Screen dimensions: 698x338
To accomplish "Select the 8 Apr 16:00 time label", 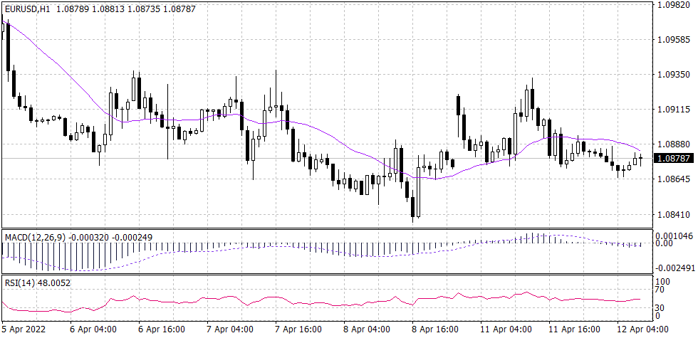I will (437, 330).
